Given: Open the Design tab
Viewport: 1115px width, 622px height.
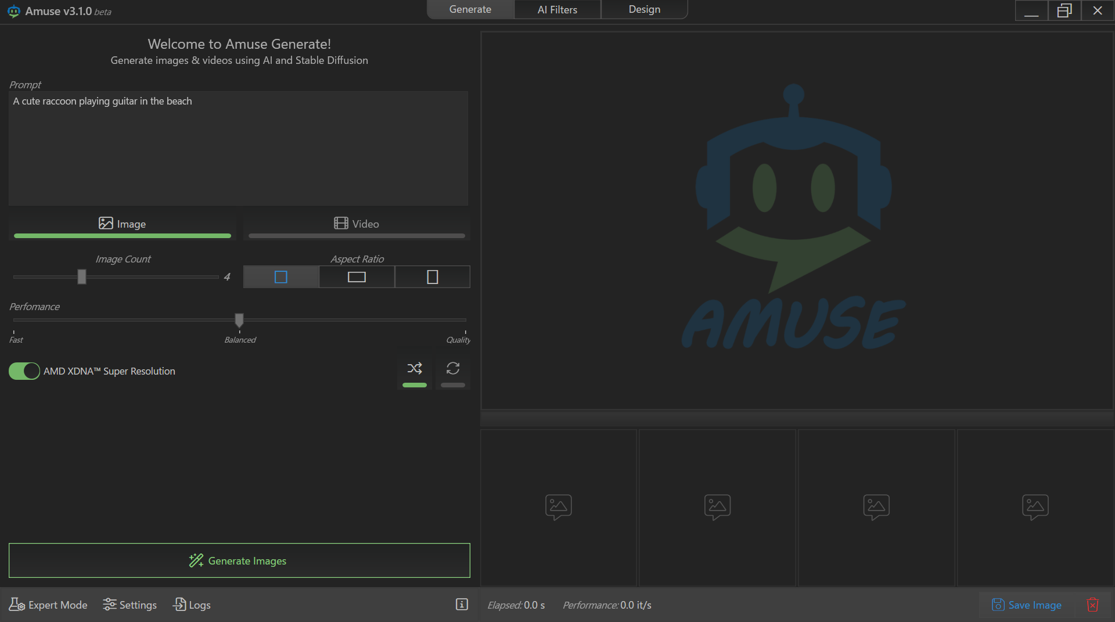Looking at the screenshot, I should pyautogui.click(x=645, y=9).
